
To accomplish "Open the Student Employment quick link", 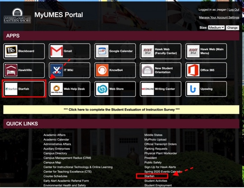I will pos(158,185).
